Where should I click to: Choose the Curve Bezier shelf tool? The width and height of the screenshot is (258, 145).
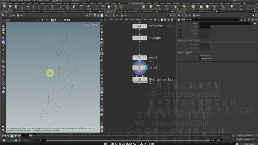(52, 7)
